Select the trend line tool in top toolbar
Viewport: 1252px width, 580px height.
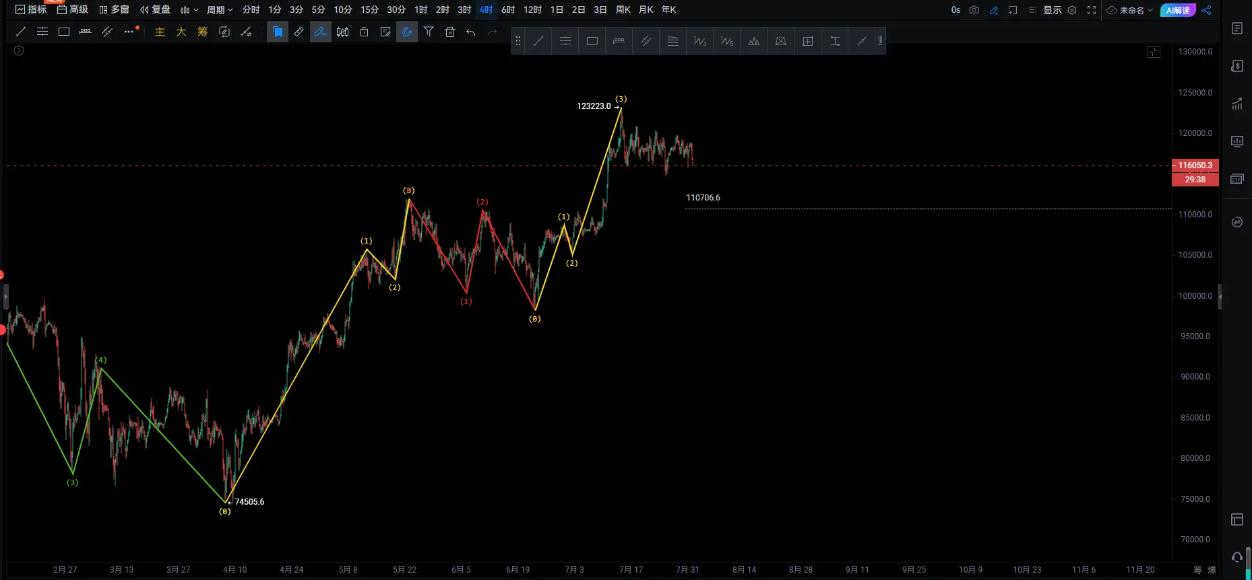pyautogui.click(x=21, y=32)
